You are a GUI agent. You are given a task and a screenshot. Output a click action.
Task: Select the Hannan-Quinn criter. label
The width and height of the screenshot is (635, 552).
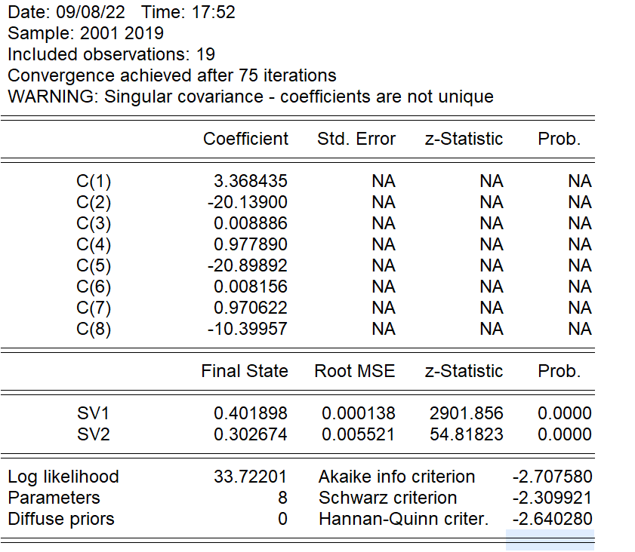click(x=403, y=519)
